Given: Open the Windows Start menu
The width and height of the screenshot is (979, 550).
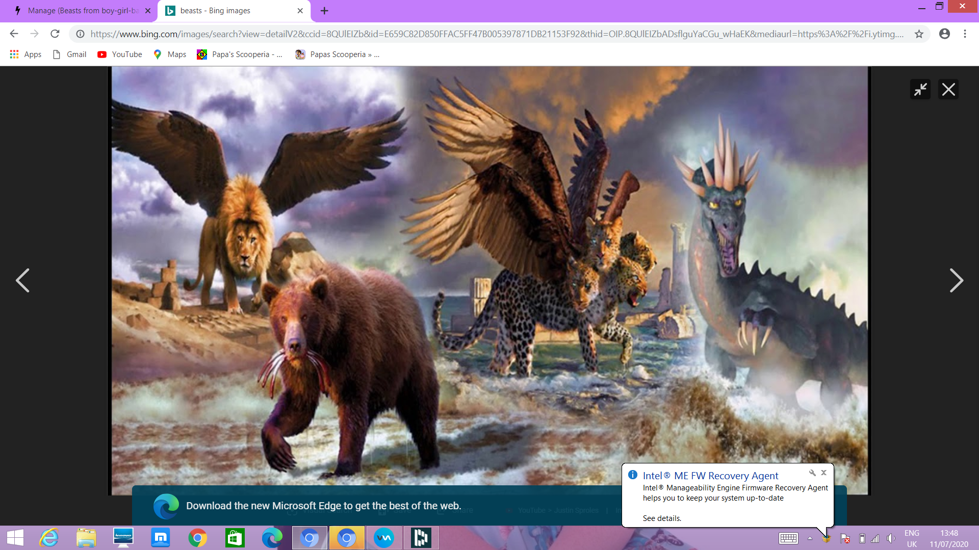Looking at the screenshot, I should coord(15,538).
